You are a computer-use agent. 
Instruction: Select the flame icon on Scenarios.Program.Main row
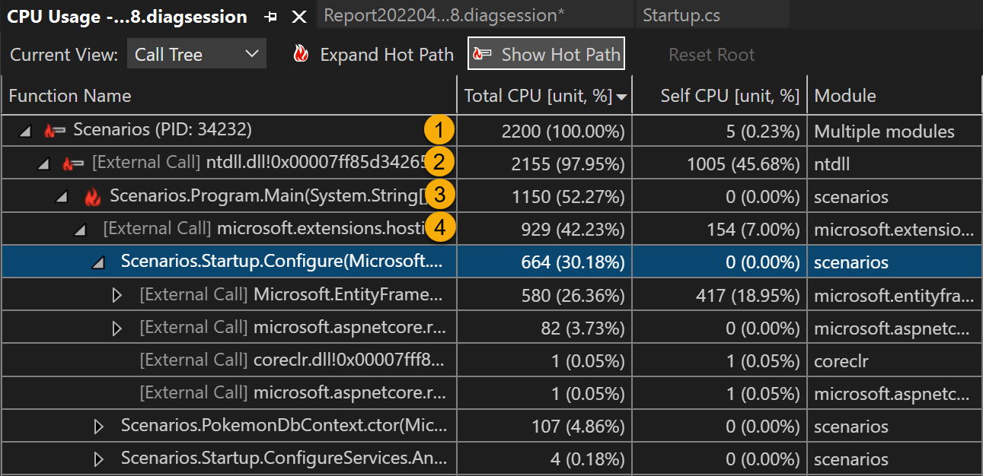(x=91, y=195)
